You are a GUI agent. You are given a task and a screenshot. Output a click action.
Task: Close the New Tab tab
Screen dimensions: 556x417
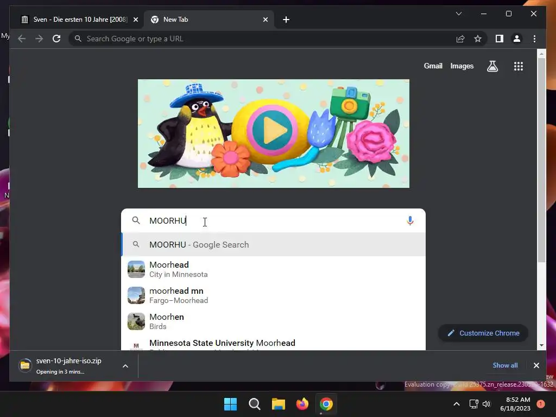click(265, 20)
